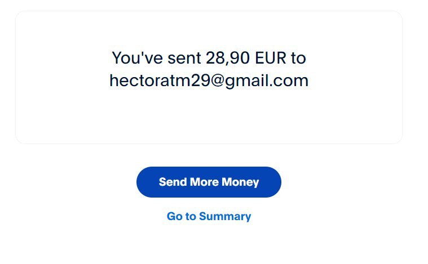Click the Send More Money button
The height and width of the screenshot is (264, 428).
209,182
